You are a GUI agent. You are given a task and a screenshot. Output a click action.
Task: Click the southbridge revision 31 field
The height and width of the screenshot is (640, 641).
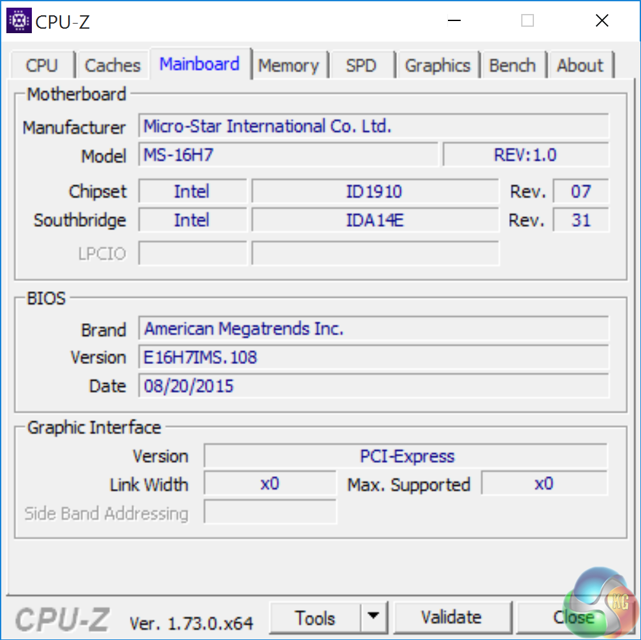pyautogui.click(x=581, y=220)
